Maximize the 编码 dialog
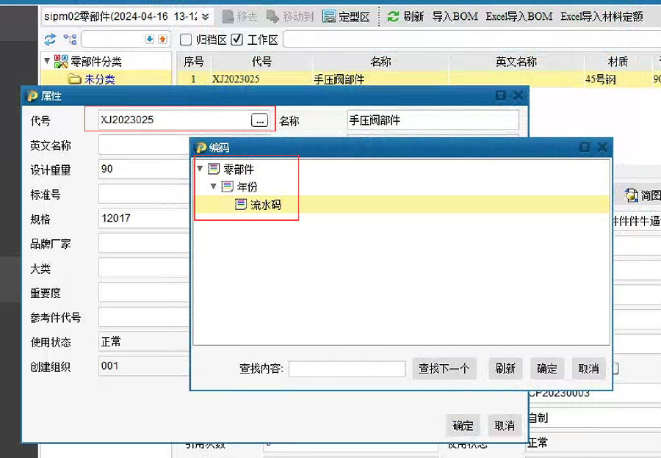Viewport: 661px width, 458px height. 585,147
